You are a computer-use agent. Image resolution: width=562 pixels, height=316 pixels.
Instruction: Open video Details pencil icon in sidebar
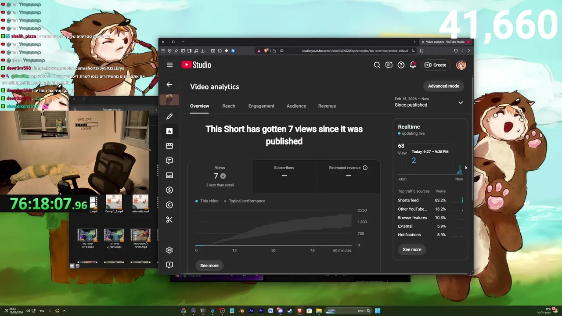(169, 116)
